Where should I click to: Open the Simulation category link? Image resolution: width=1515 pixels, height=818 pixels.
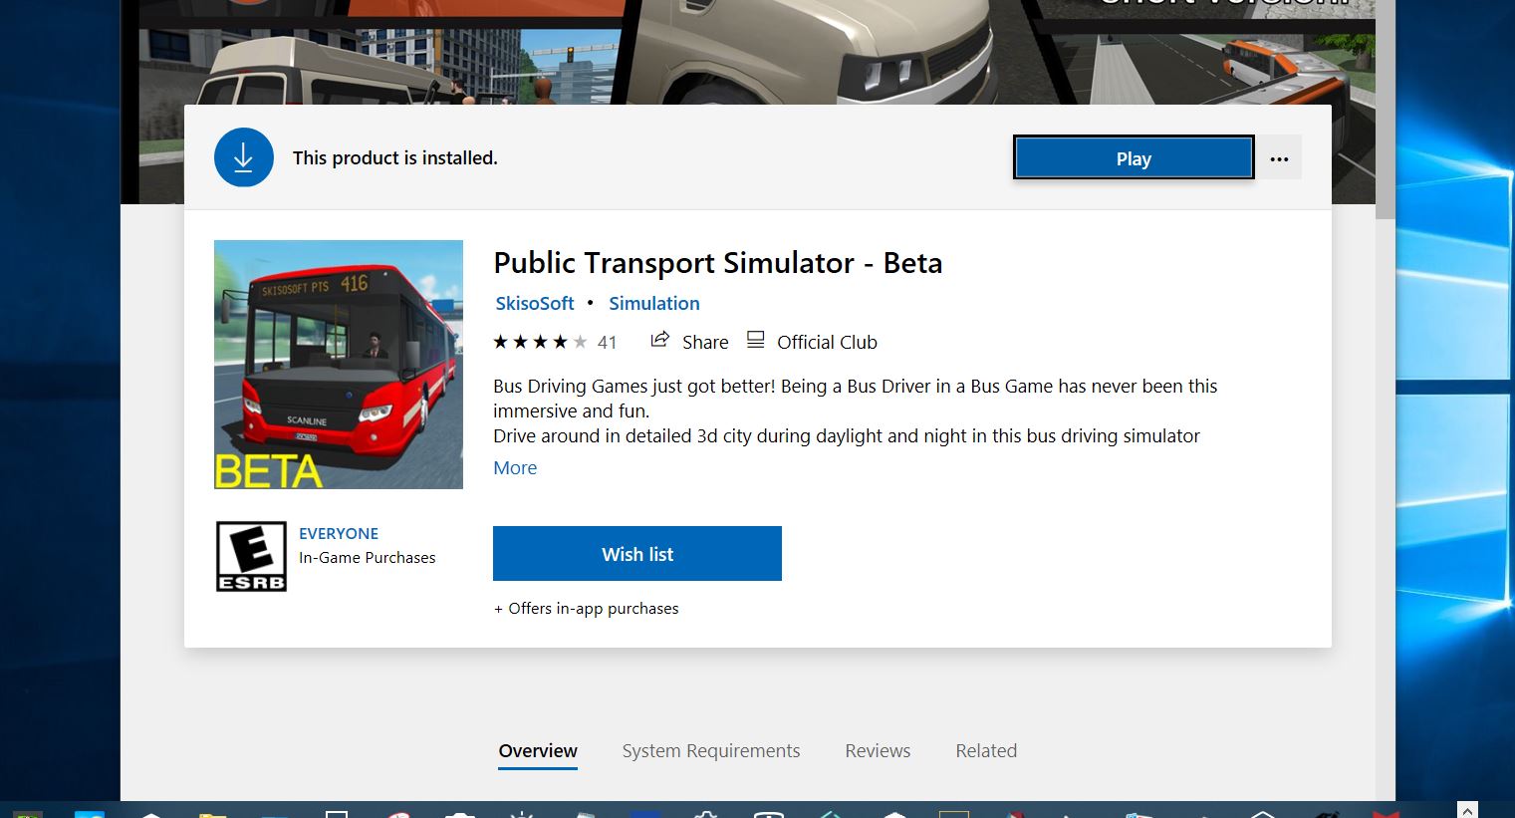click(x=654, y=303)
